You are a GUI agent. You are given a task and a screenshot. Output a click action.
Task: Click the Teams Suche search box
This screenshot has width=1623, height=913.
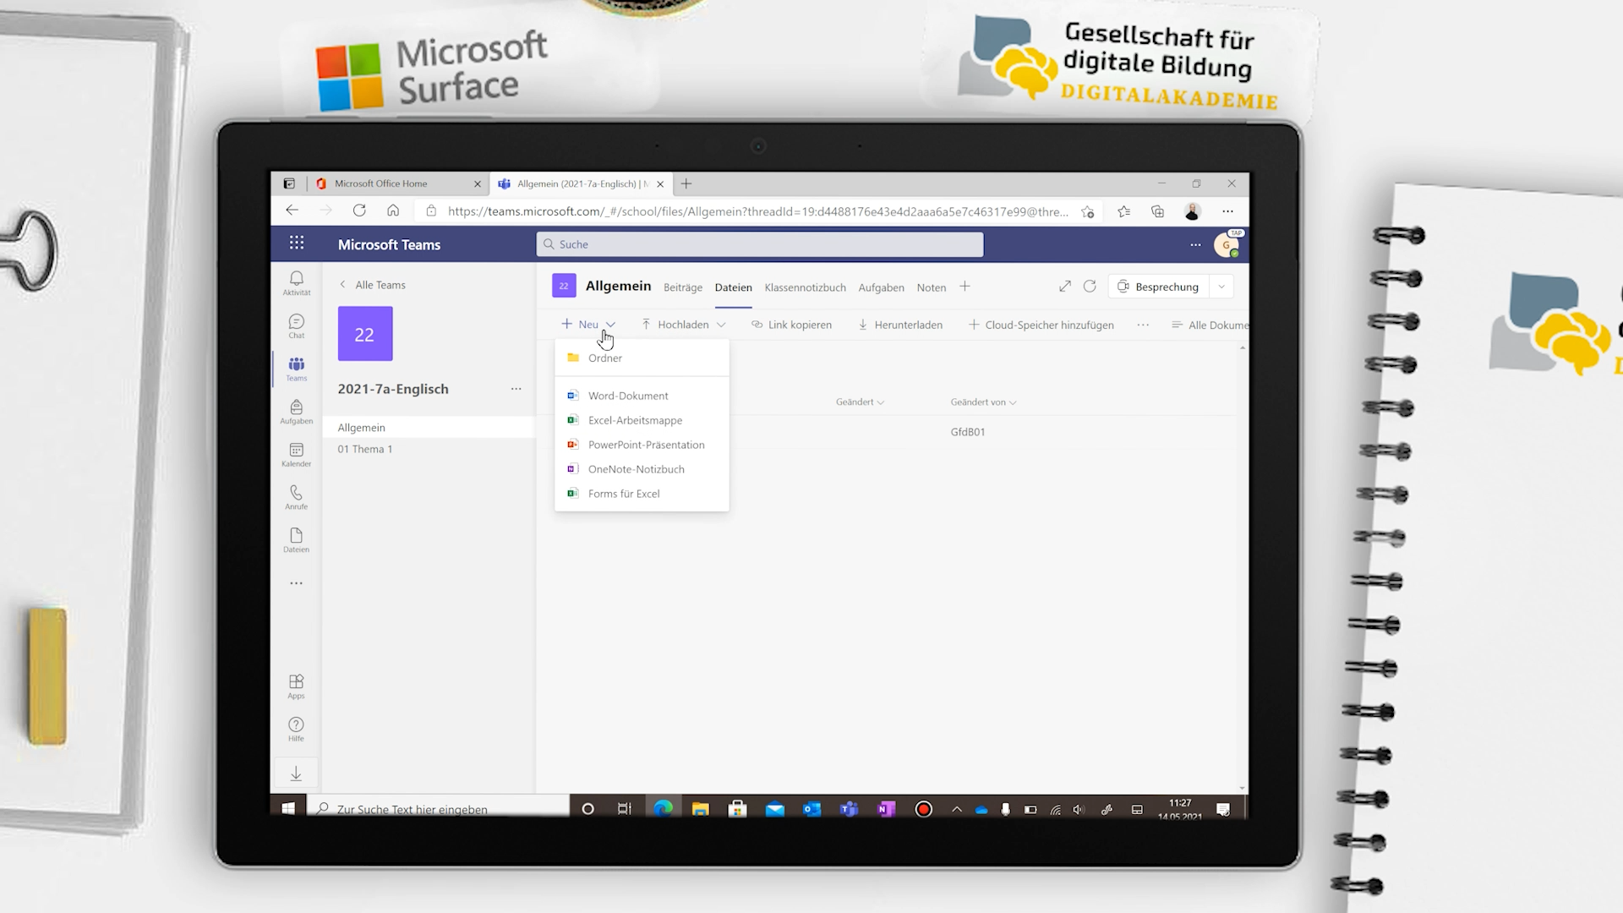pos(759,244)
